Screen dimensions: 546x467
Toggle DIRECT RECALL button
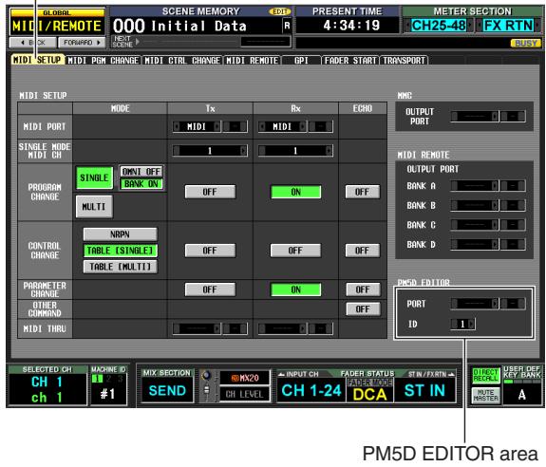pyautogui.click(x=486, y=376)
